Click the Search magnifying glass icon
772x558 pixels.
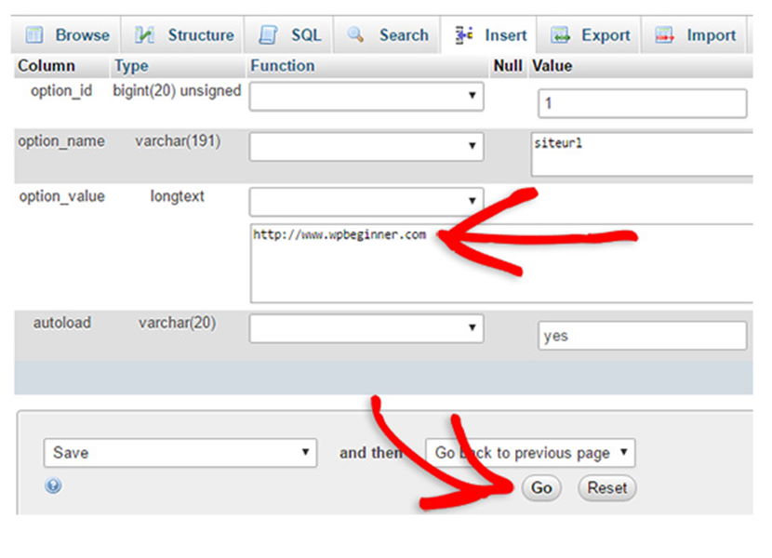[354, 34]
